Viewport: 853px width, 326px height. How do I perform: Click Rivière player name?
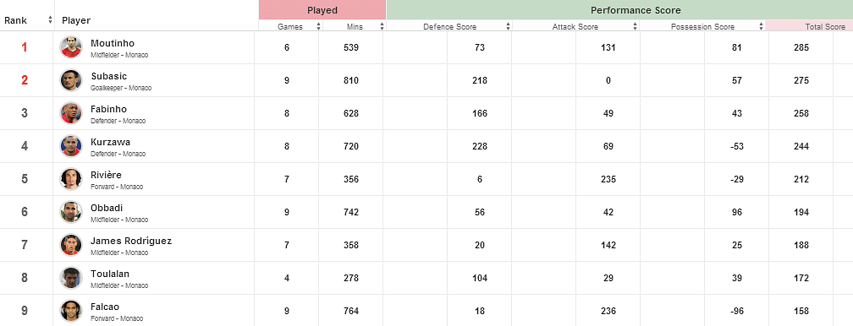[106, 175]
